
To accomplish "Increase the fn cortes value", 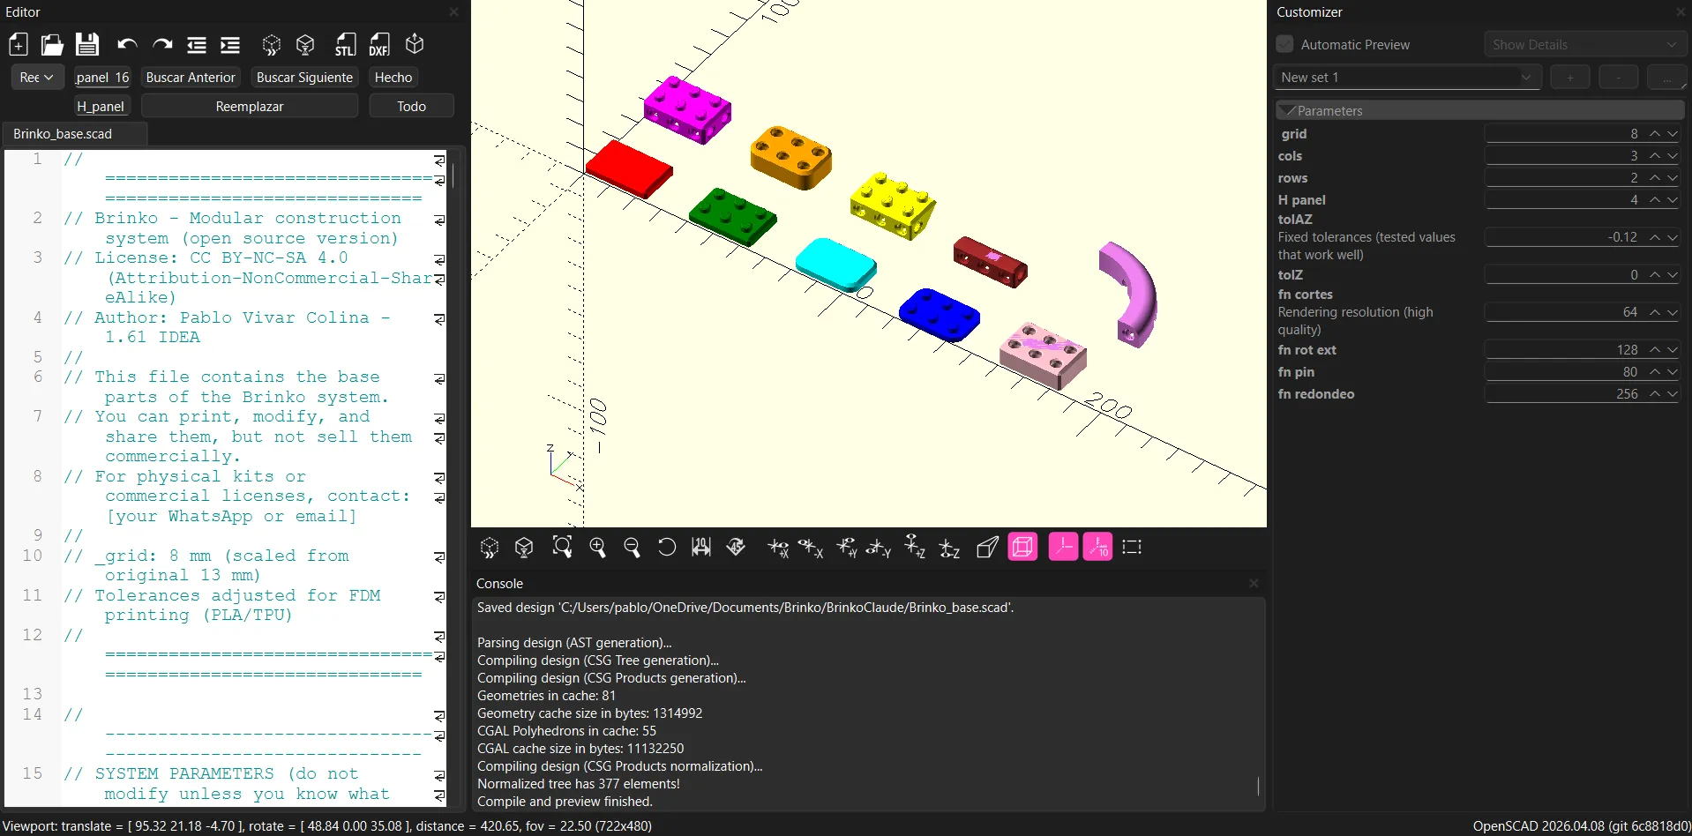I will click(x=1655, y=312).
